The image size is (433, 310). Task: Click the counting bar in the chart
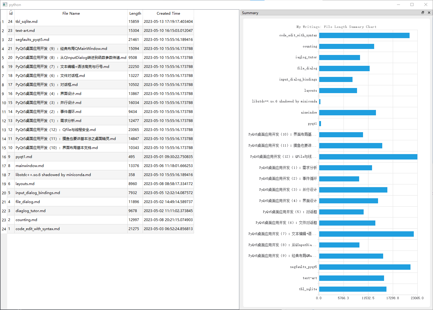[347, 47]
